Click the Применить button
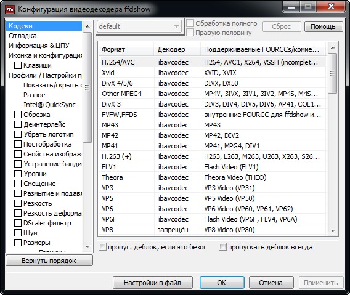This screenshot has width=350, height=295. [321, 283]
